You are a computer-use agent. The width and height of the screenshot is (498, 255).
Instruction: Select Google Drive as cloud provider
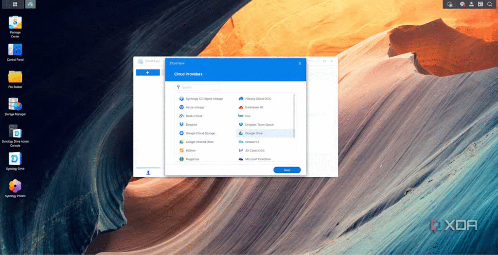[254, 133]
